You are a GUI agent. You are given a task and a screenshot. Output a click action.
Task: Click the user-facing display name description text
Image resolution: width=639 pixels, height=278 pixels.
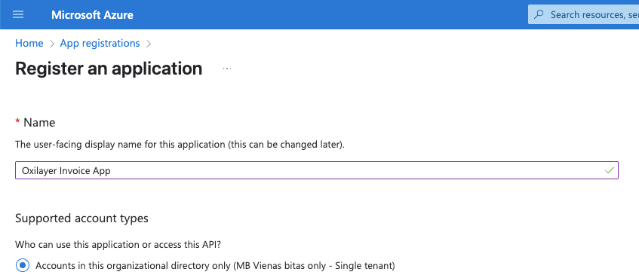(x=180, y=145)
